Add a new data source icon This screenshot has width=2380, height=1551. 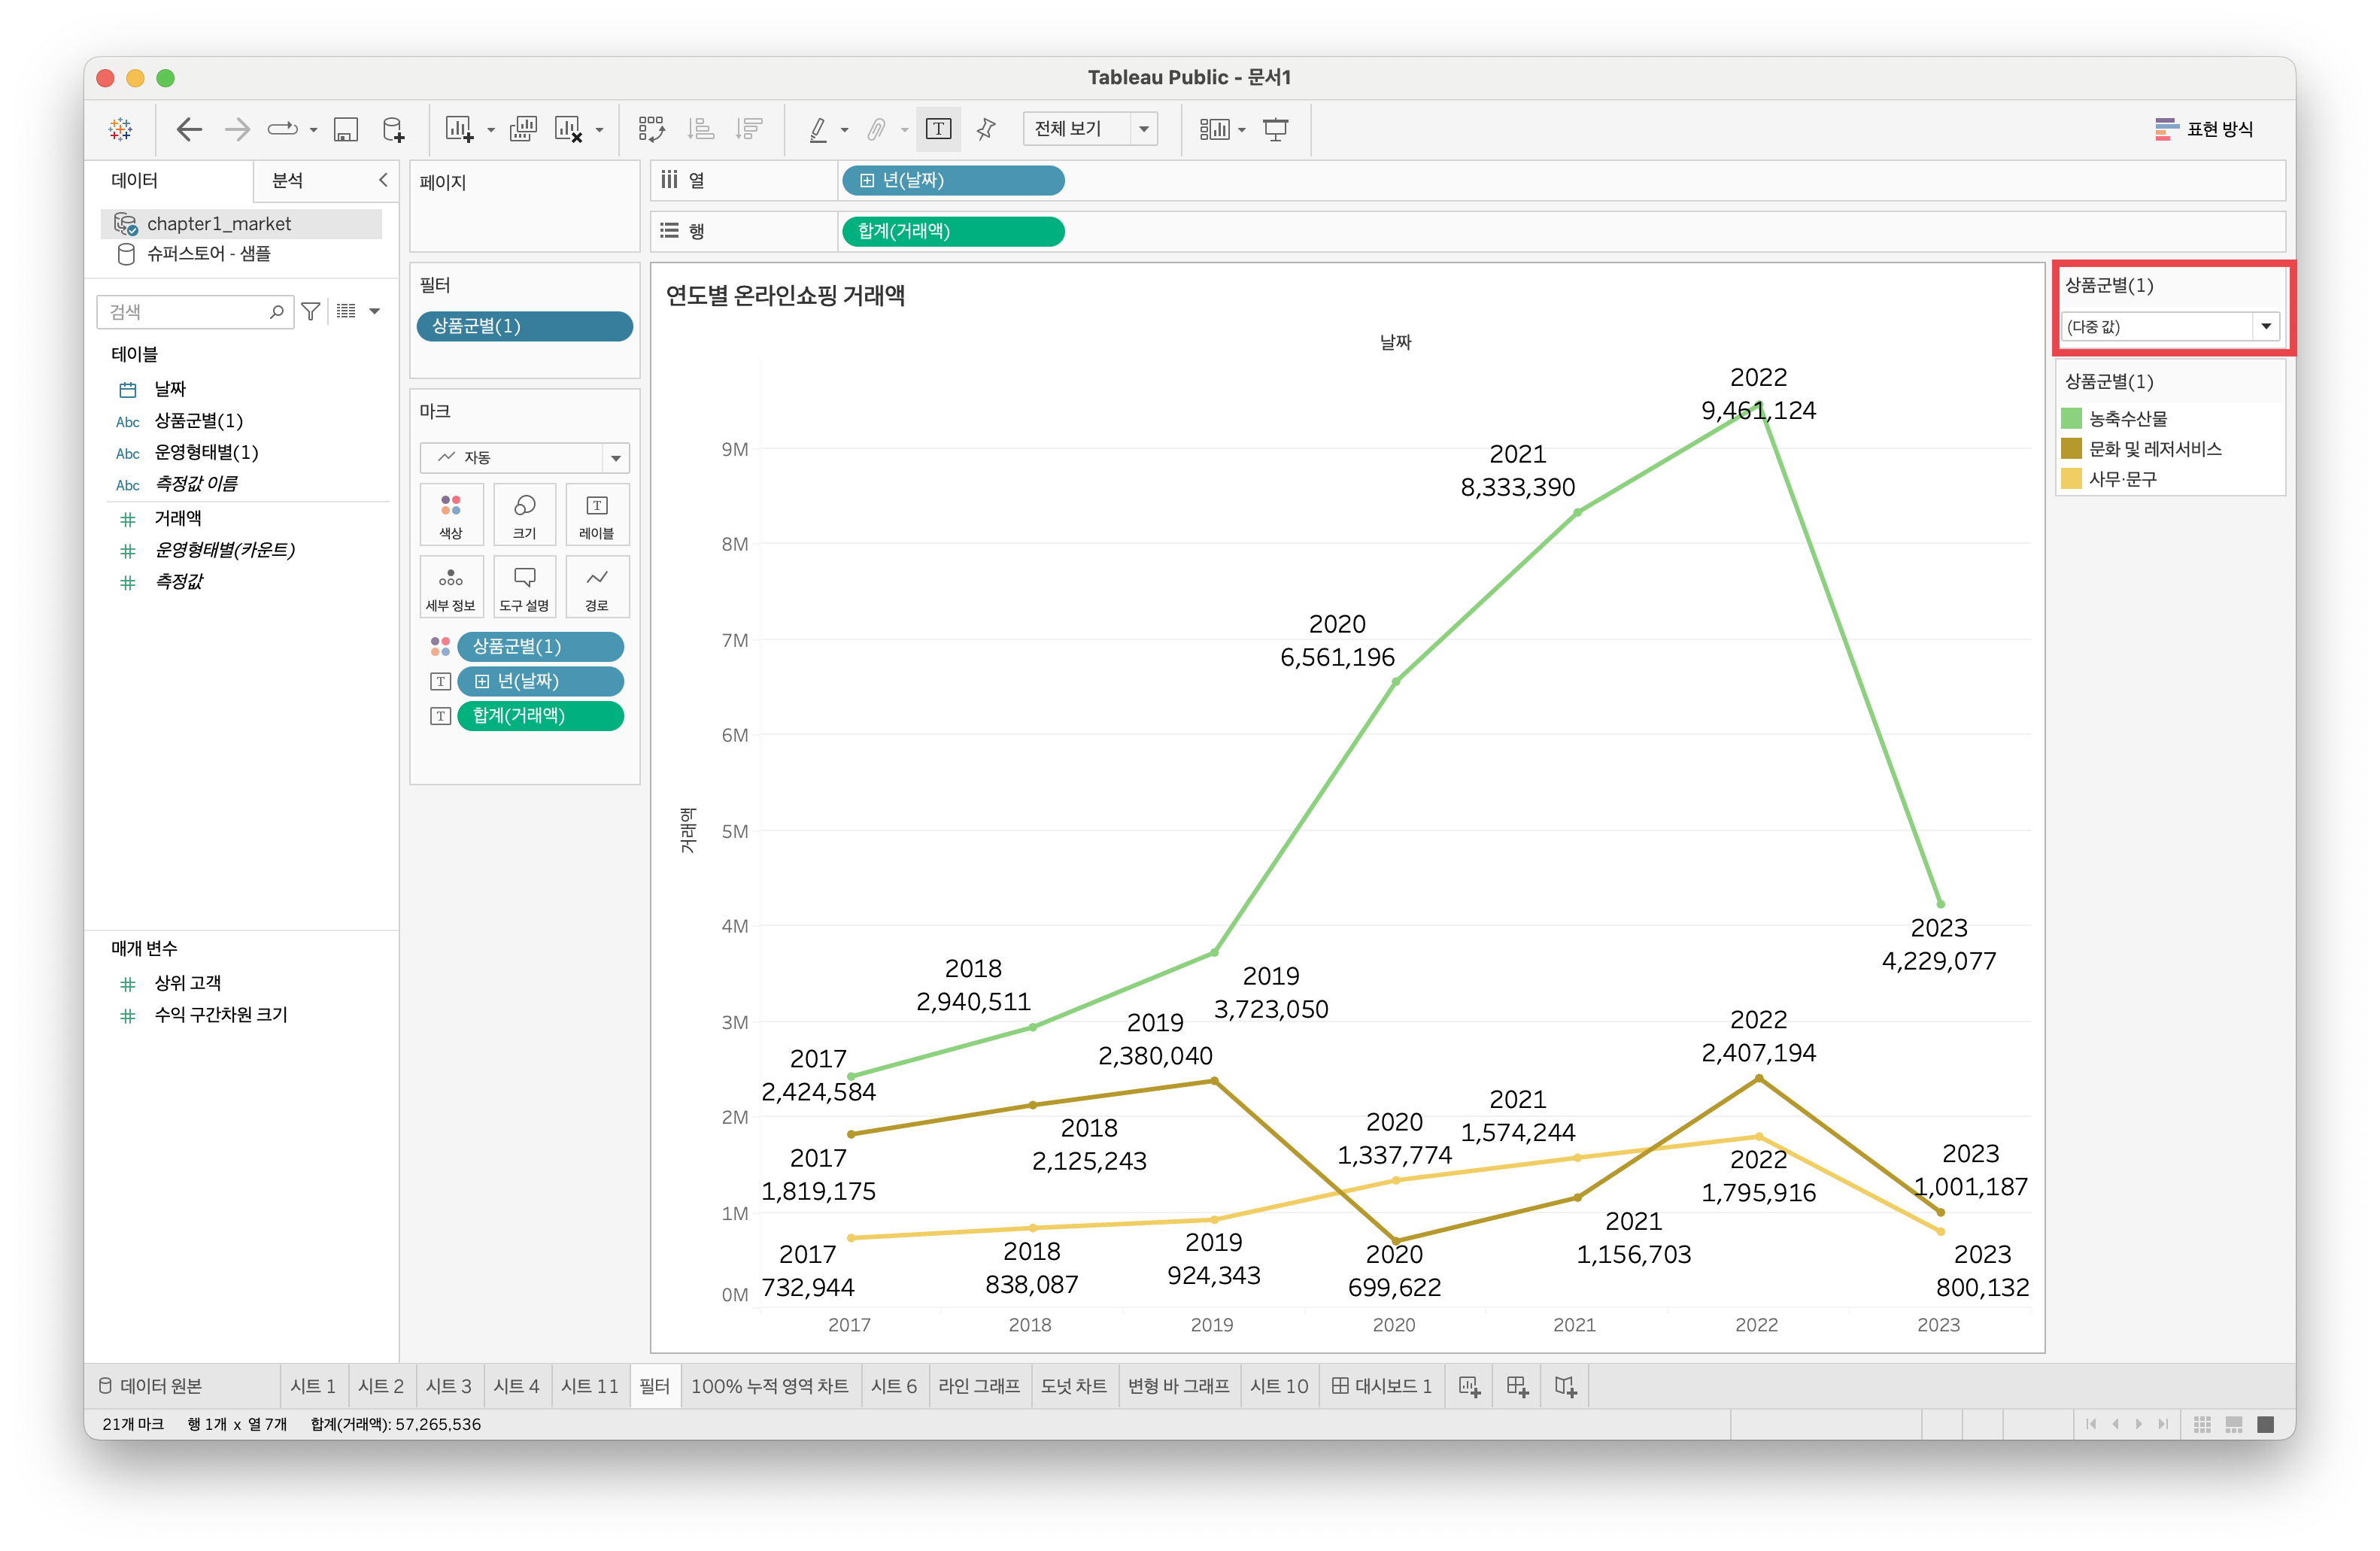(x=394, y=129)
